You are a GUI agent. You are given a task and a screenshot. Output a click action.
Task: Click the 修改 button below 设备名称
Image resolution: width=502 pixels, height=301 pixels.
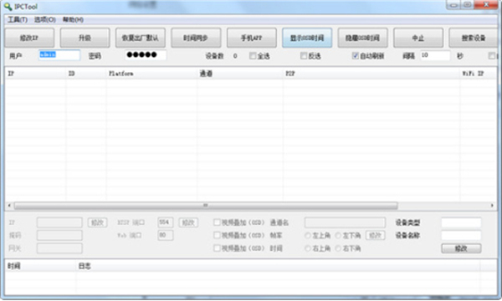(x=461, y=248)
